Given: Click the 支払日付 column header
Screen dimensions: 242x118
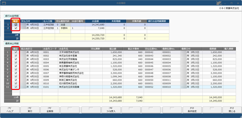Looking at the screenshot, I should pyautogui.click(x=31, y=21).
